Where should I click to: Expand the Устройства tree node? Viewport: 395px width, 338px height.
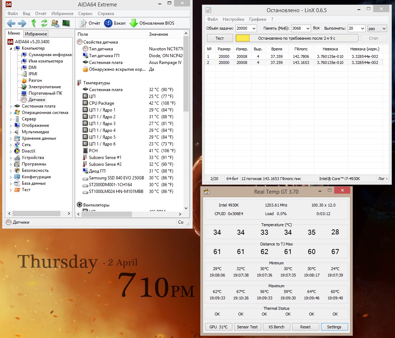pyautogui.click(x=11, y=158)
